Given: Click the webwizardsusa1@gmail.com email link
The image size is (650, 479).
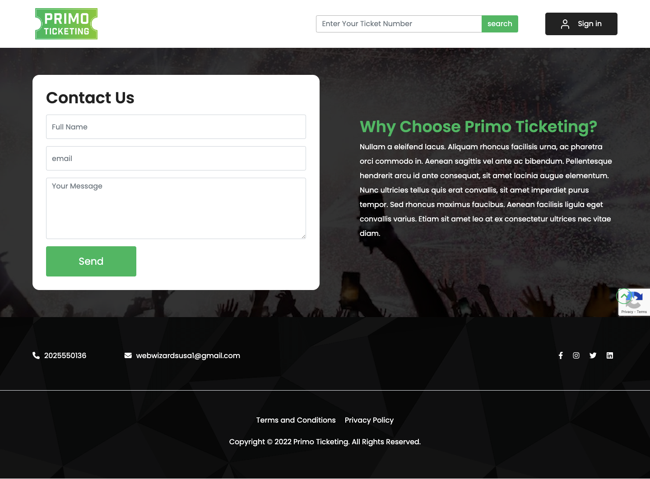Looking at the screenshot, I should pos(188,355).
